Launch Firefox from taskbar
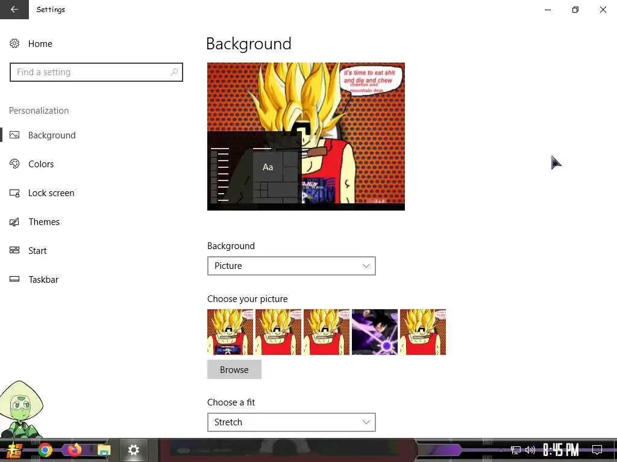The width and height of the screenshot is (617, 462). [74, 450]
